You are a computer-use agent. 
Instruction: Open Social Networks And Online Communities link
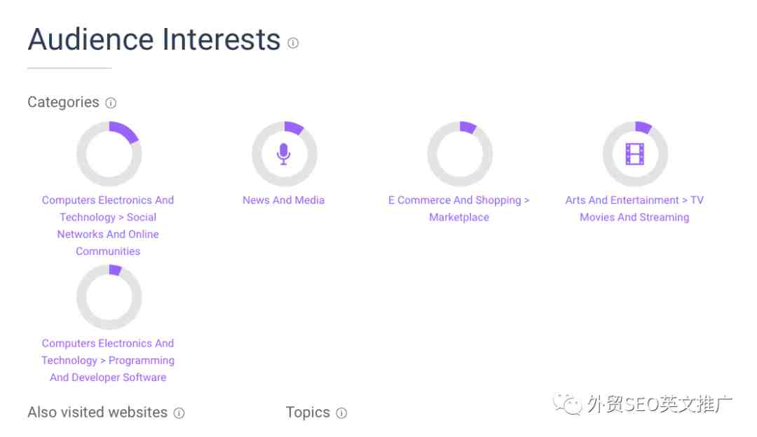pyautogui.click(x=108, y=226)
